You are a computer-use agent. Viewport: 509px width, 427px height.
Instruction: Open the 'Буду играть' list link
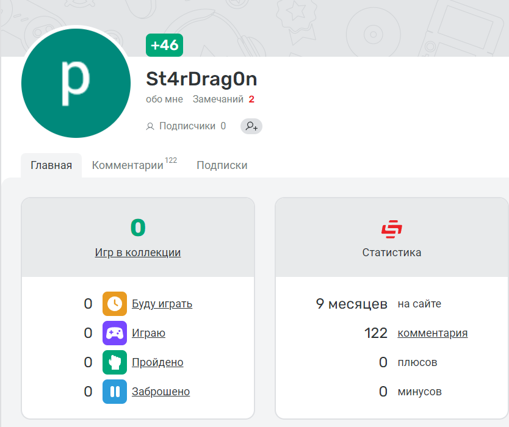click(x=162, y=304)
